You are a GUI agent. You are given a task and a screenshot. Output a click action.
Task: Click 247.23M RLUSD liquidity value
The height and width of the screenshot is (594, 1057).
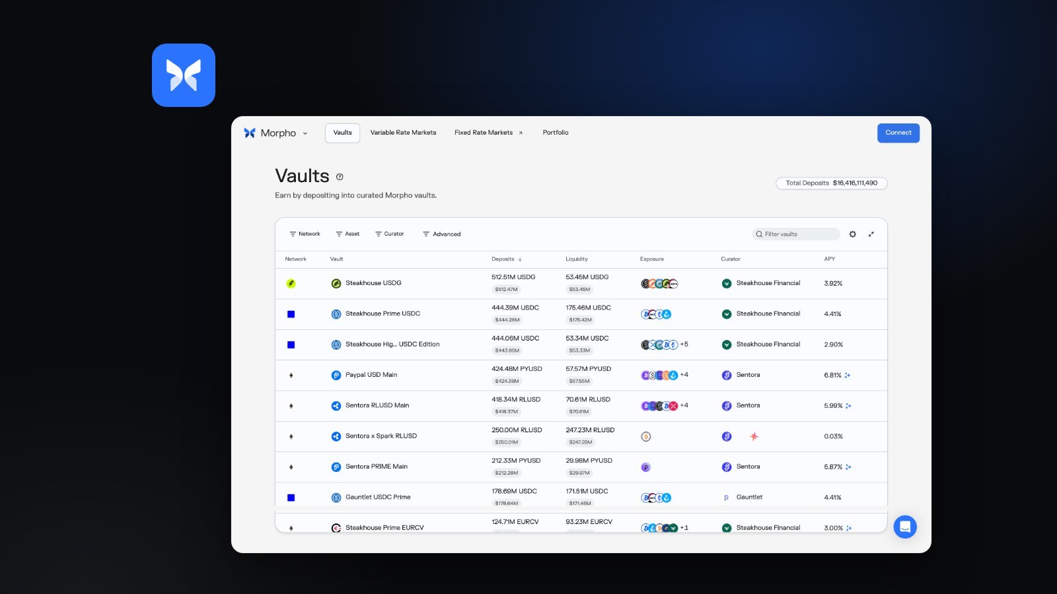click(590, 430)
